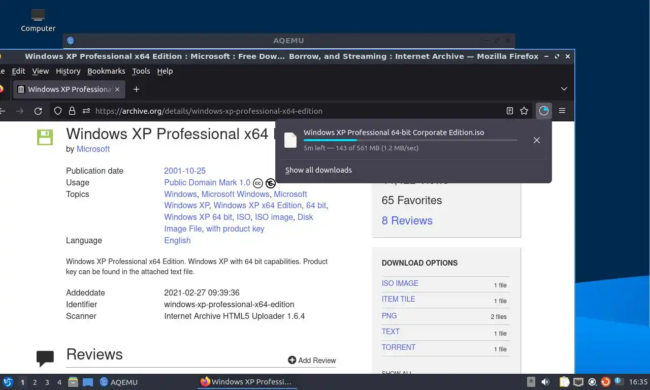Toggle reader view icon
The width and height of the screenshot is (650, 390).
(x=510, y=111)
